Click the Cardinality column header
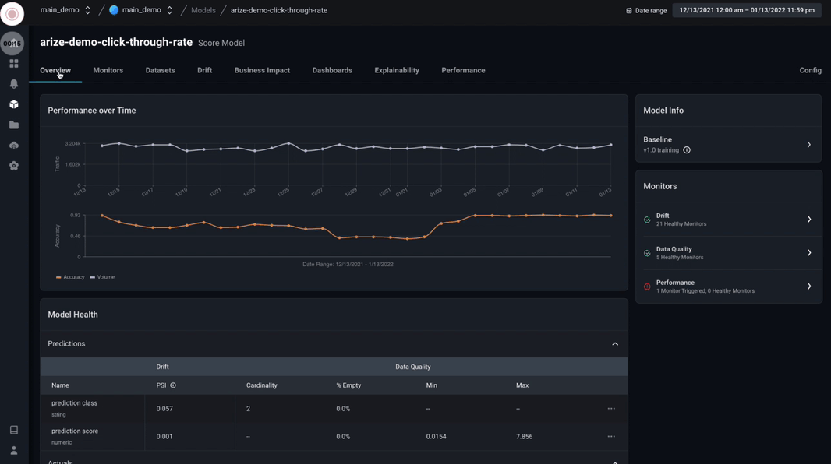This screenshot has width=831, height=464. click(x=262, y=385)
